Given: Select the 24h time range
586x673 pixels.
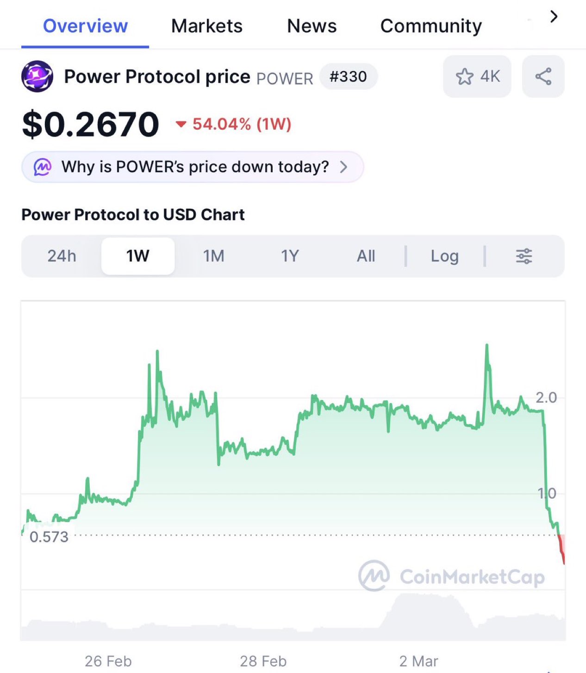Looking at the screenshot, I should [62, 256].
